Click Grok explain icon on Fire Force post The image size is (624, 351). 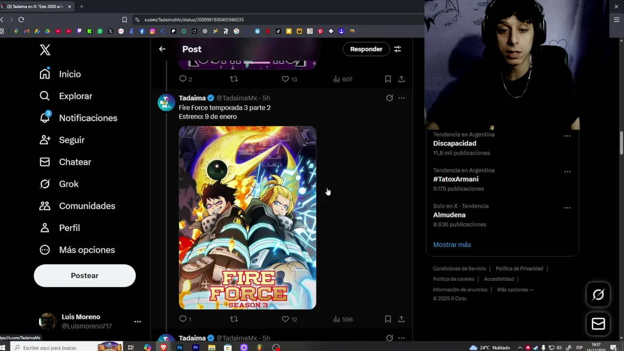point(390,98)
